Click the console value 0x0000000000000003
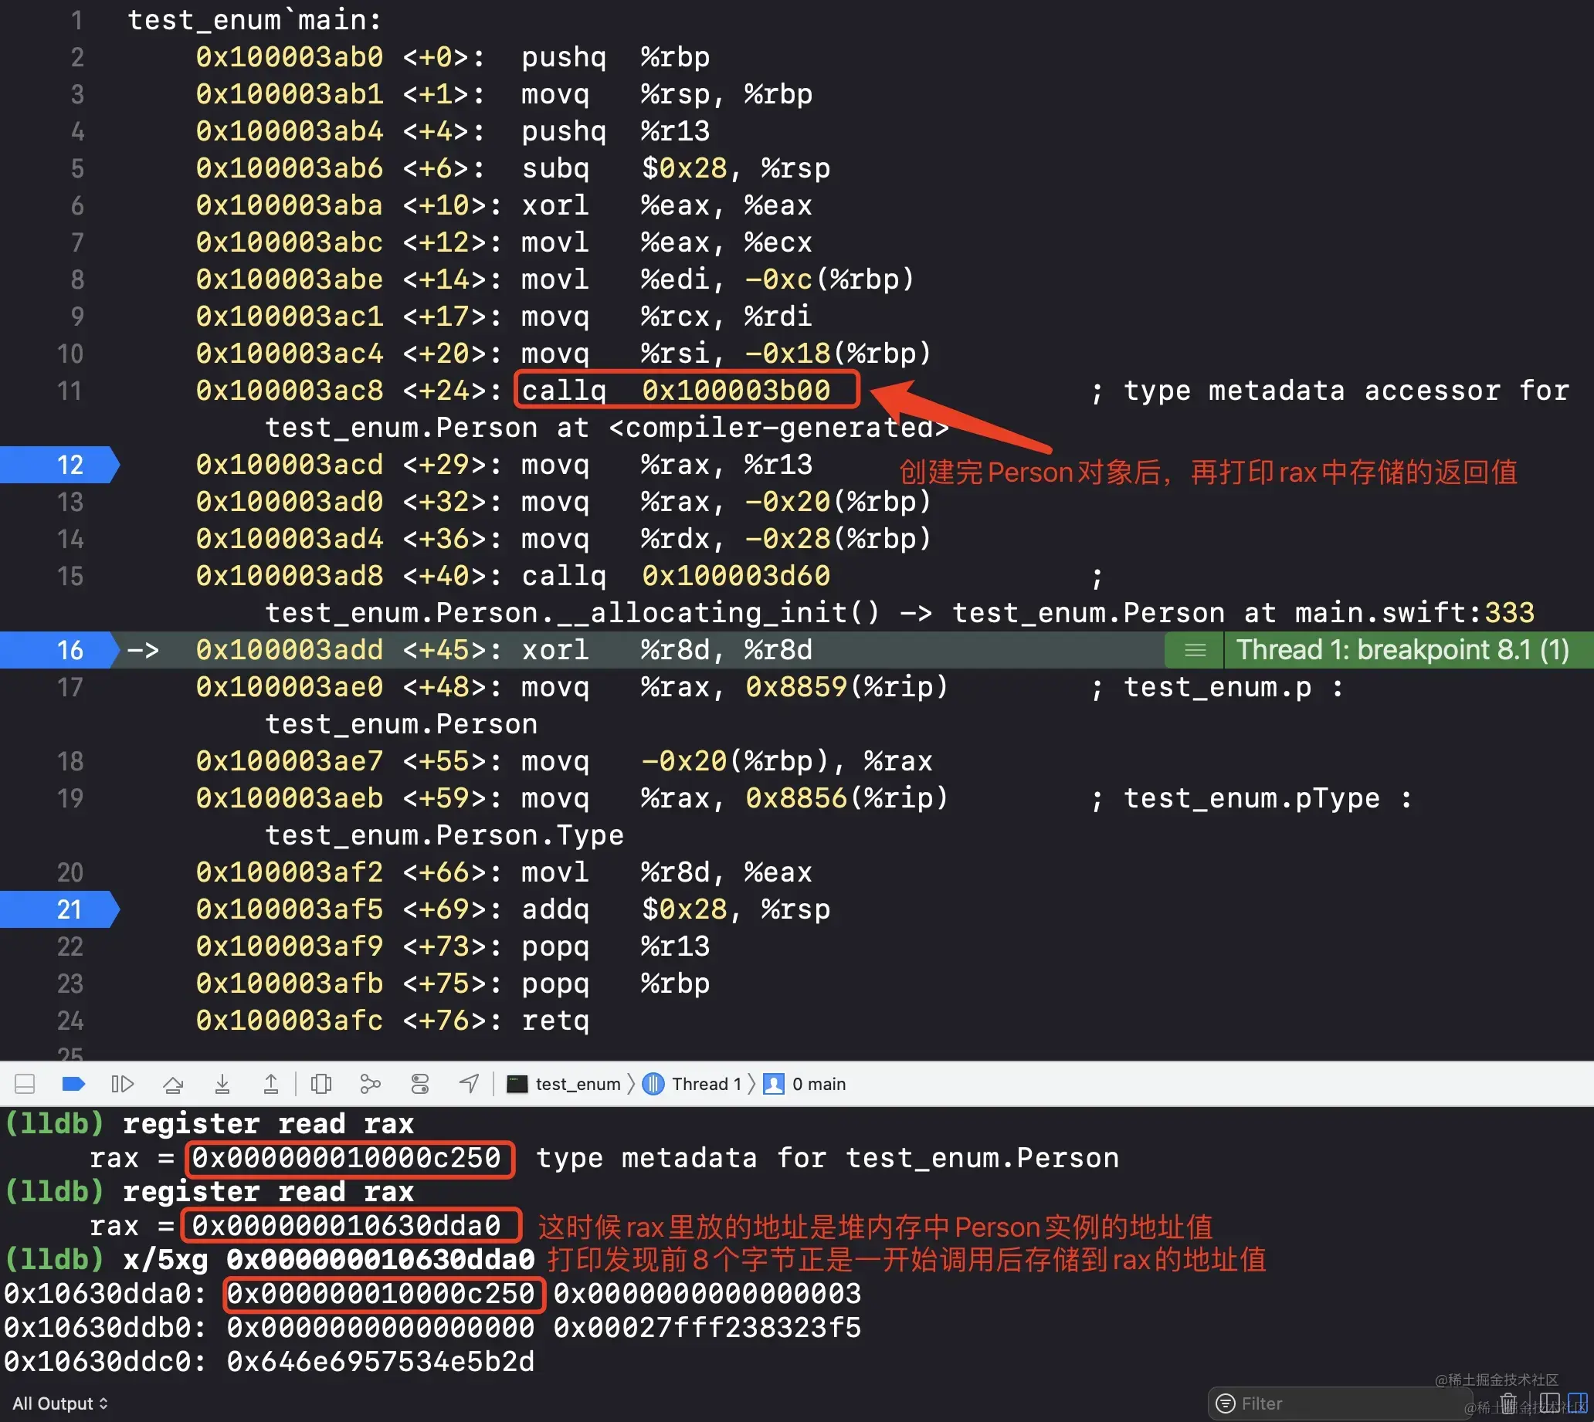This screenshot has height=1422, width=1594. [707, 1294]
